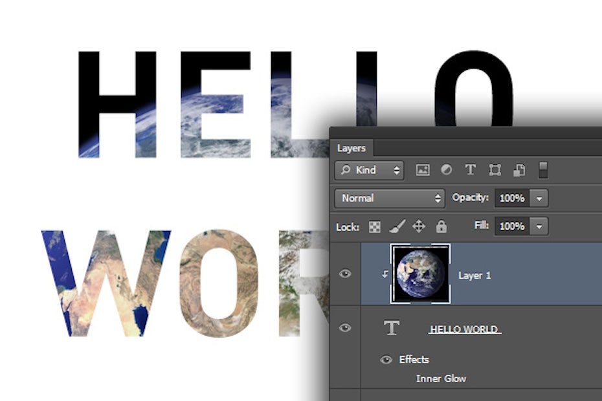Viewport: 602px width, 401px height.
Task: Filter for smart objects icon
Action: point(519,170)
